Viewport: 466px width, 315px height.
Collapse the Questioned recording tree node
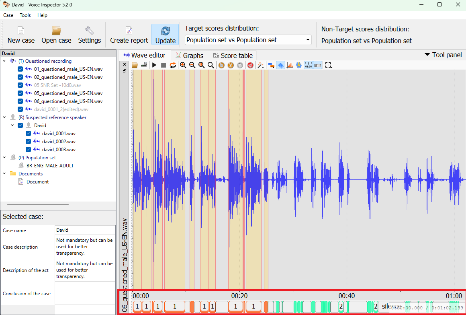4,61
